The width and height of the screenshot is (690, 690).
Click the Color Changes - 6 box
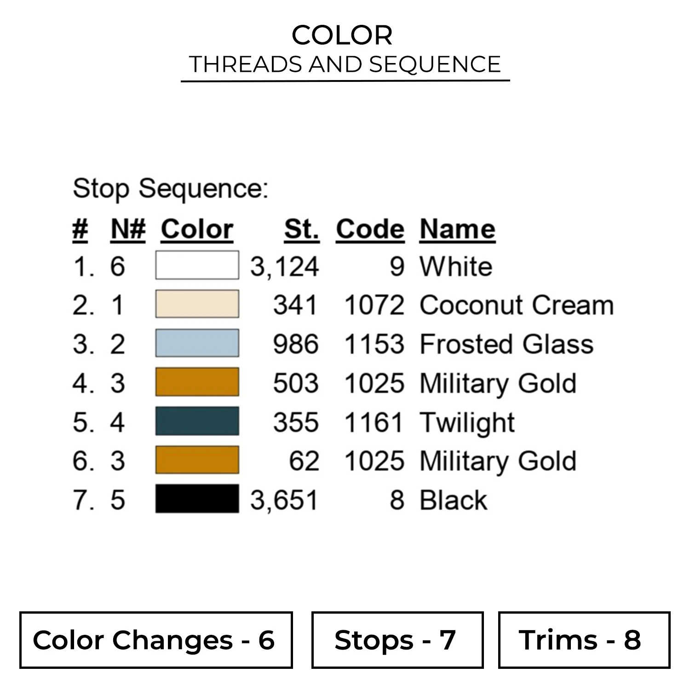pos(156,640)
